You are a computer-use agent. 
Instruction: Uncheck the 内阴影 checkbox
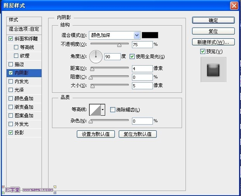[x=10, y=73]
